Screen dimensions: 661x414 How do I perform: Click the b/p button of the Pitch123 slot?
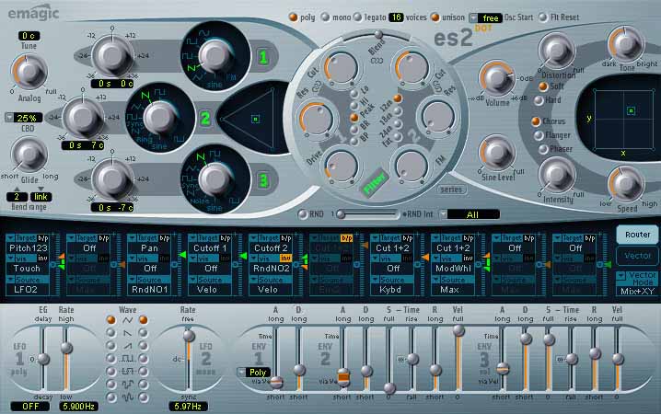coord(43,238)
